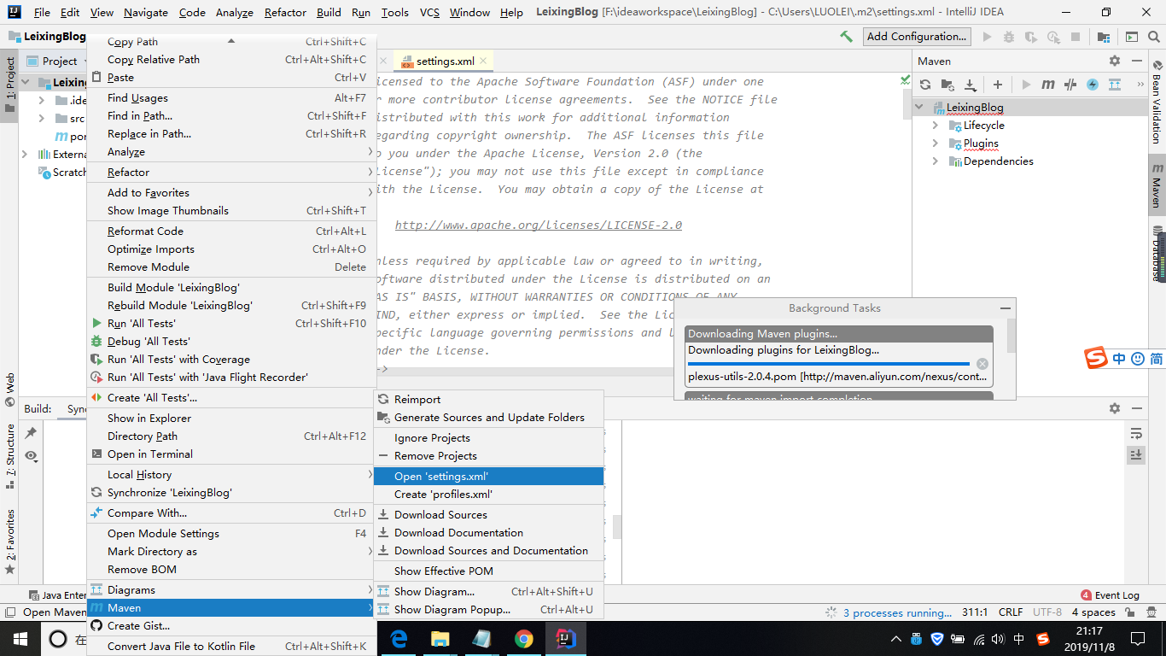Open the Apache license URL link

539,225
